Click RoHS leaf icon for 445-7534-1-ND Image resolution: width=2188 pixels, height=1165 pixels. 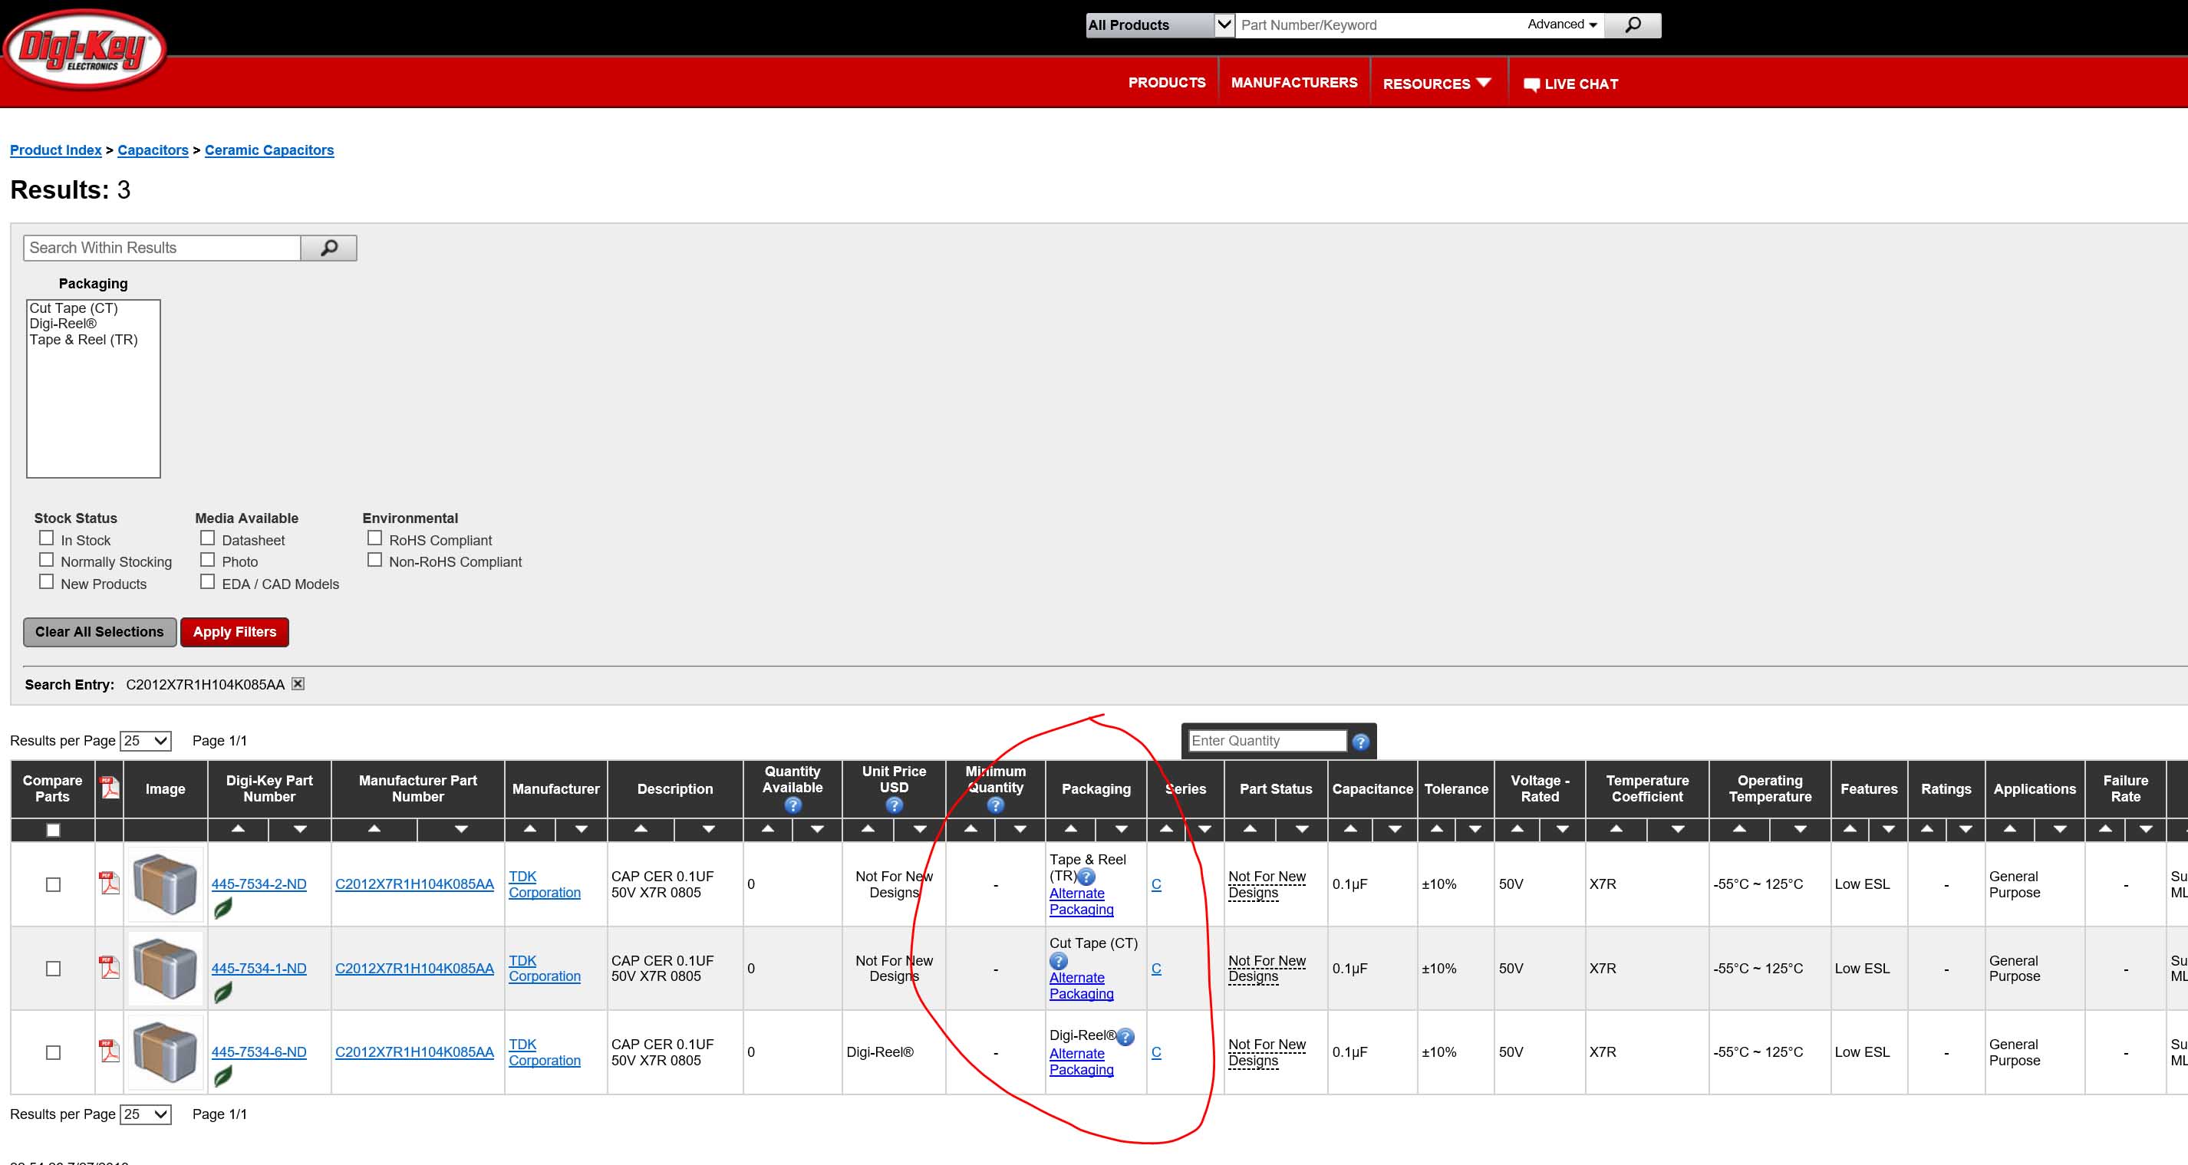(222, 992)
